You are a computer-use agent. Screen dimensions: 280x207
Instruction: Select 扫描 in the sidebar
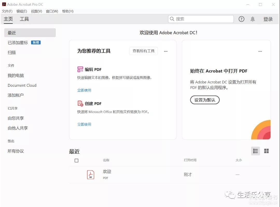[12, 53]
